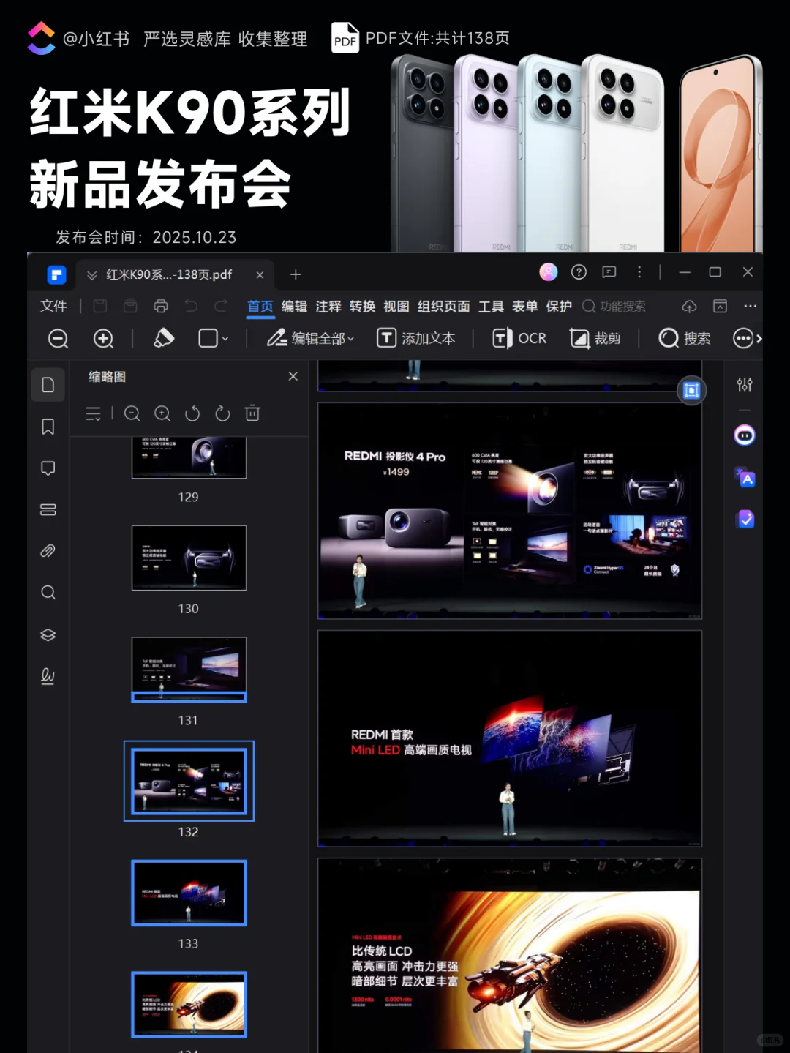Screen dimensions: 790x1053
Task: Start a search with the 搜索 button
Action: (683, 338)
